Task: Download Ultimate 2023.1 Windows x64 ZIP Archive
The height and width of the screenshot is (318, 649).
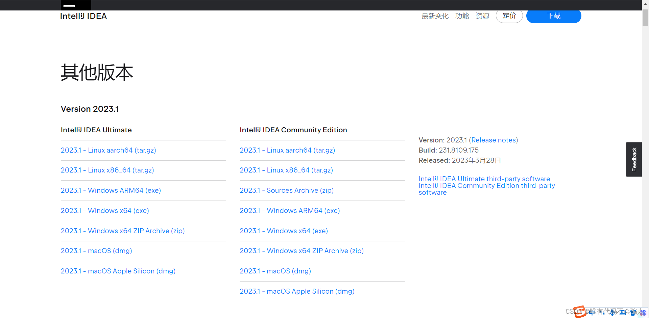Action: click(x=123, y=231)
